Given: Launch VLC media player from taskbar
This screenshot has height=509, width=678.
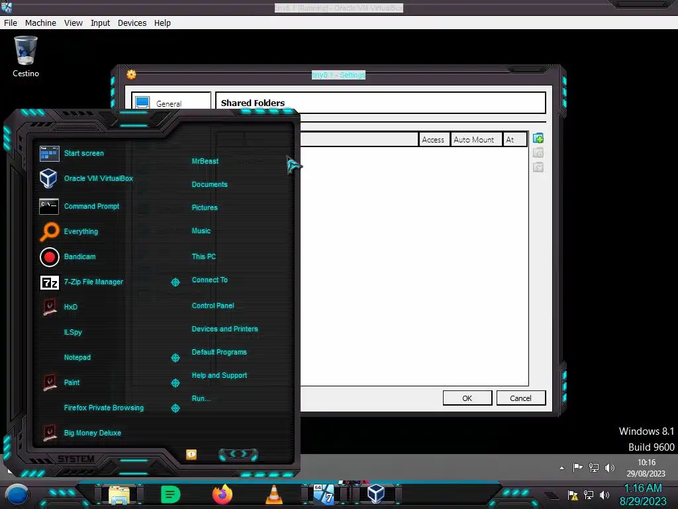Looking at the screenshot, I should 273,494.
